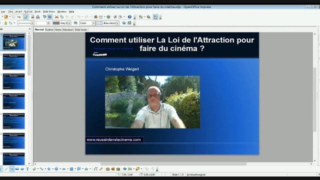Image resolution: width=320 pixels, height=180 pixels.
Task: Click the Cut scissors icon
Action: [x=56, y=16]
